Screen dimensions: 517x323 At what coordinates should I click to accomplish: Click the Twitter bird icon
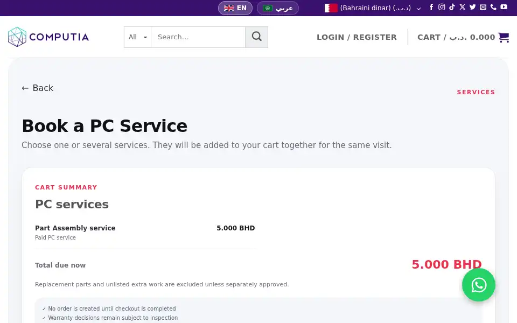tap(472, 7)
